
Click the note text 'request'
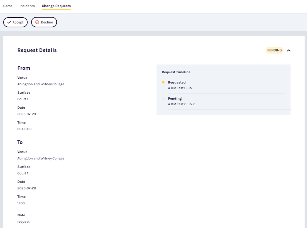pyautogui.click(x=23, y=222)
